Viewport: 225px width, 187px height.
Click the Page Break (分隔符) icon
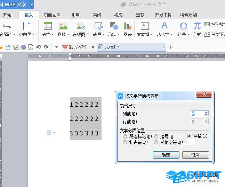(x=7, y=26)
